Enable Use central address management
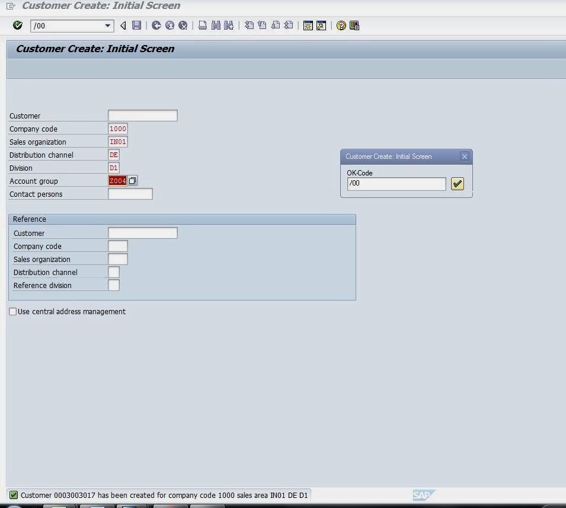This screenshot has width=566, height=508. pos(12,311)
